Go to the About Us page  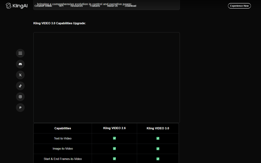(112, 6)
